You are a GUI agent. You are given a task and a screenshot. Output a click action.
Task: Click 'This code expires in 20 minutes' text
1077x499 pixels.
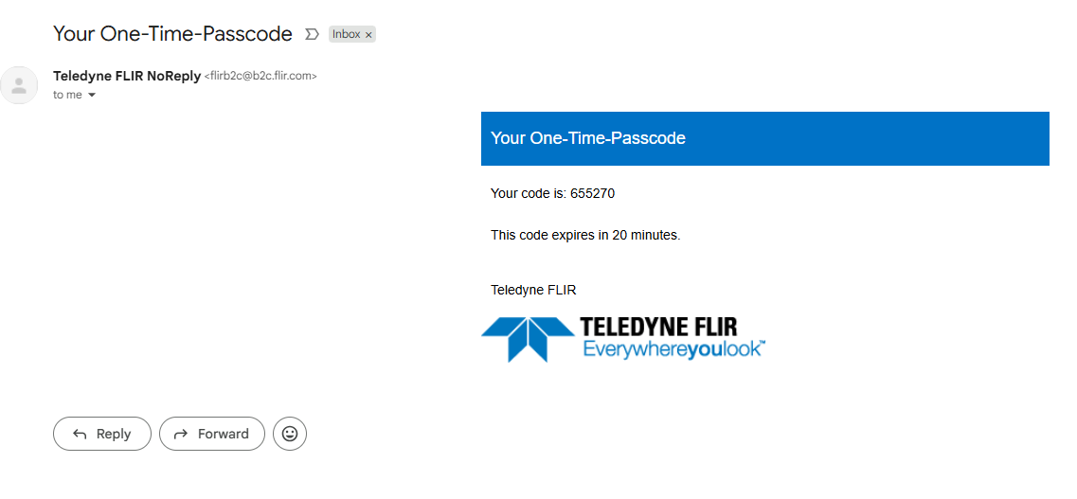pyautogui.click(x=585, y=235)
